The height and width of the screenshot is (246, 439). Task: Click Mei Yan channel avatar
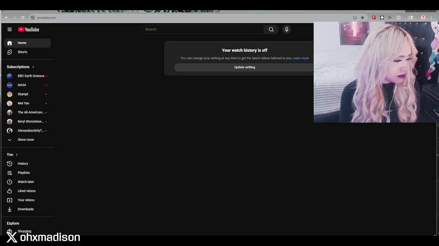(10, 103)
